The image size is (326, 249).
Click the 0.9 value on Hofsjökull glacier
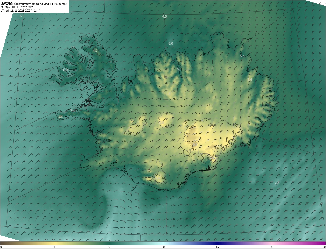point(162,123)
